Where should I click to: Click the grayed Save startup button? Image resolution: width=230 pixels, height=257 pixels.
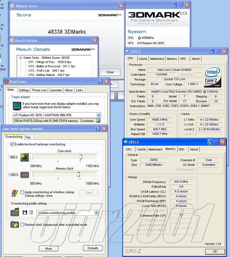point(89,192)
